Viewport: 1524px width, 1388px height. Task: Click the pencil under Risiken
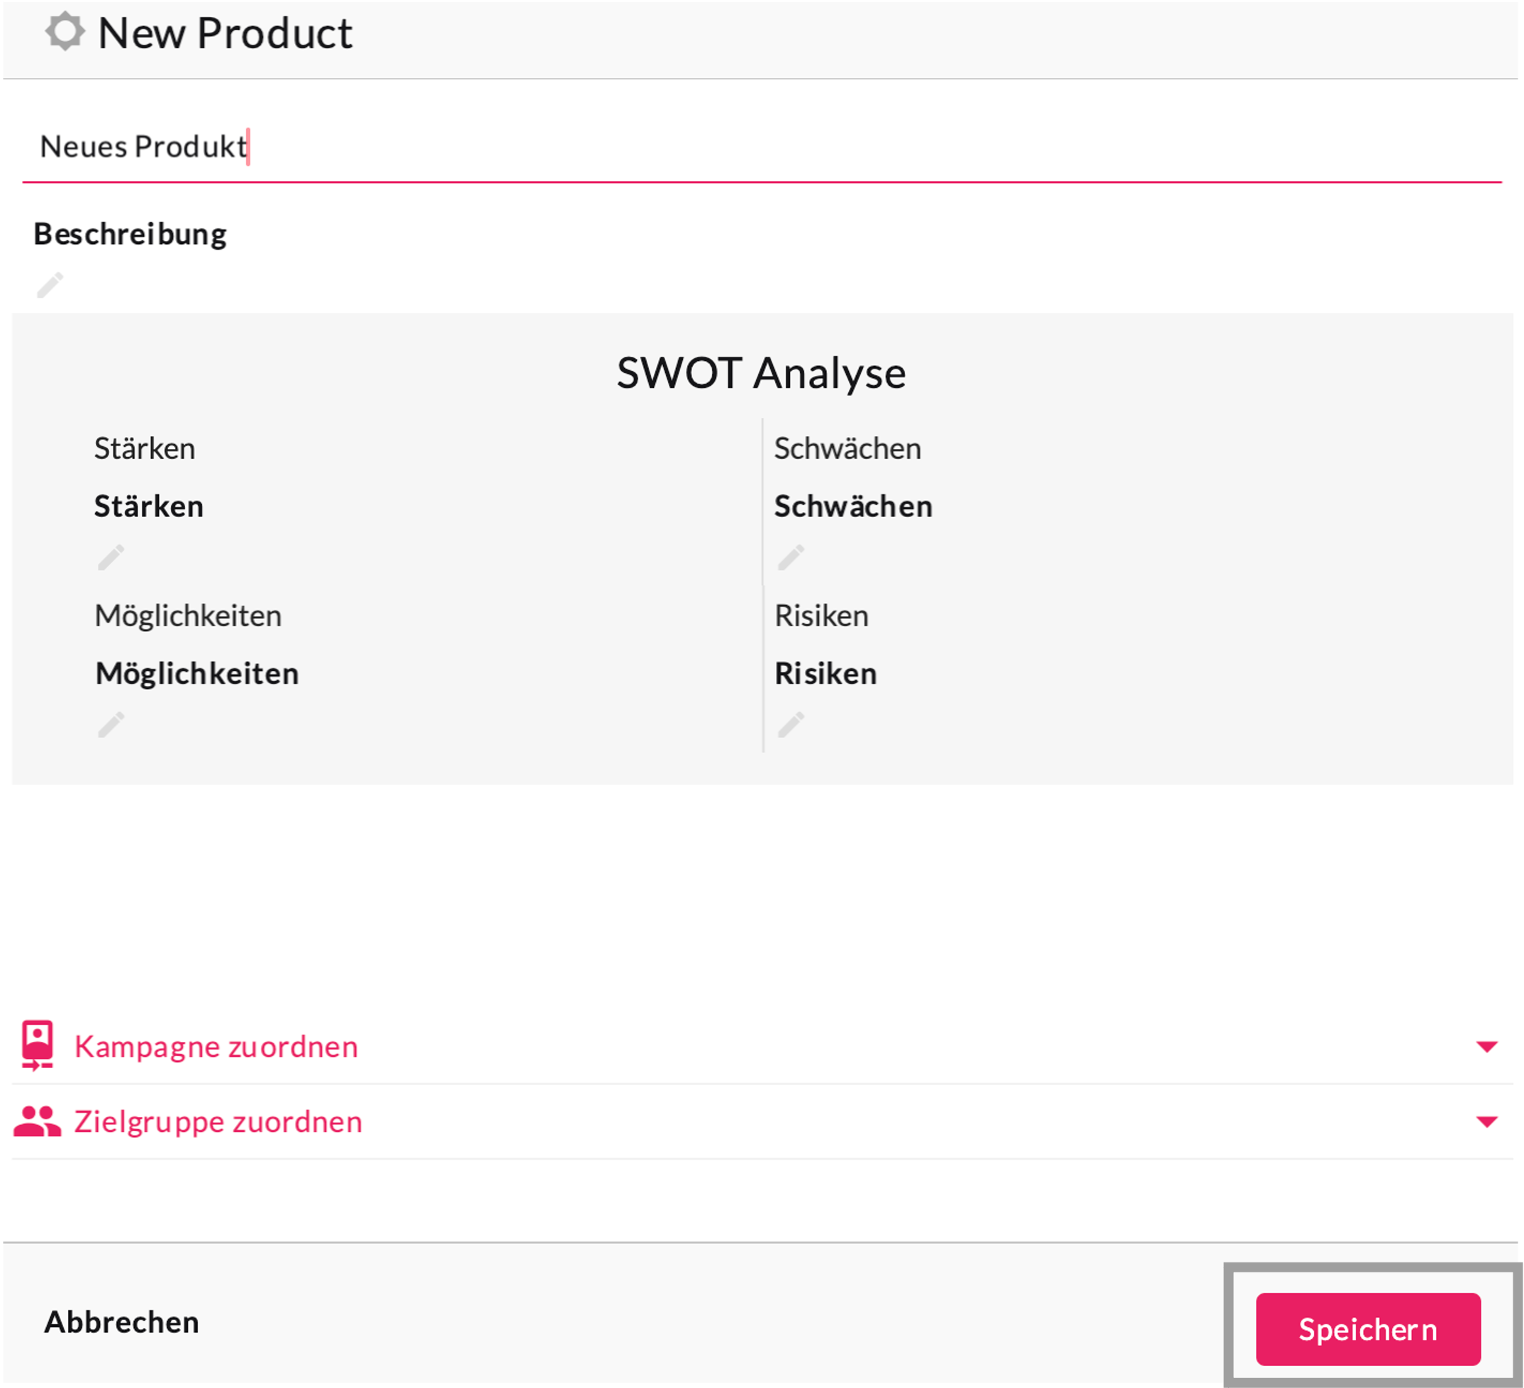click(x=791, y=725)
